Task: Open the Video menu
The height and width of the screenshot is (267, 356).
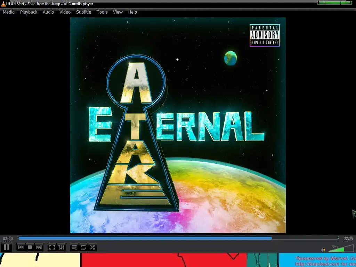Action: (x=65, y=12)
